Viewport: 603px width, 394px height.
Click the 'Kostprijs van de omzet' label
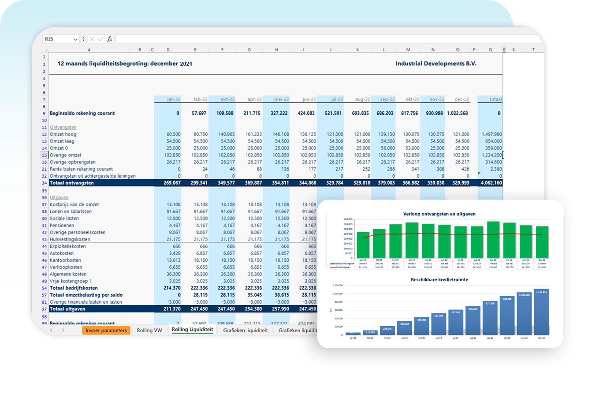click(x=74, y=204)
